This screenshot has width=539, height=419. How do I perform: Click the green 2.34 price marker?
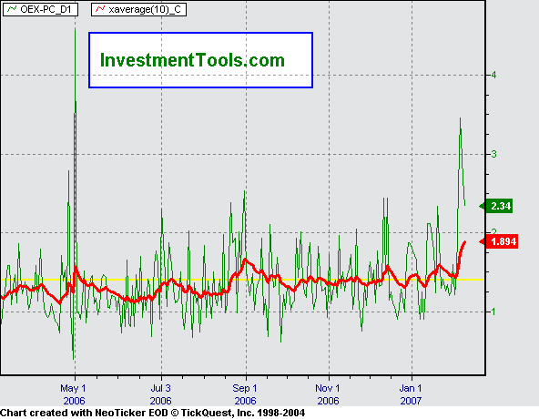(x=496, y=206)
